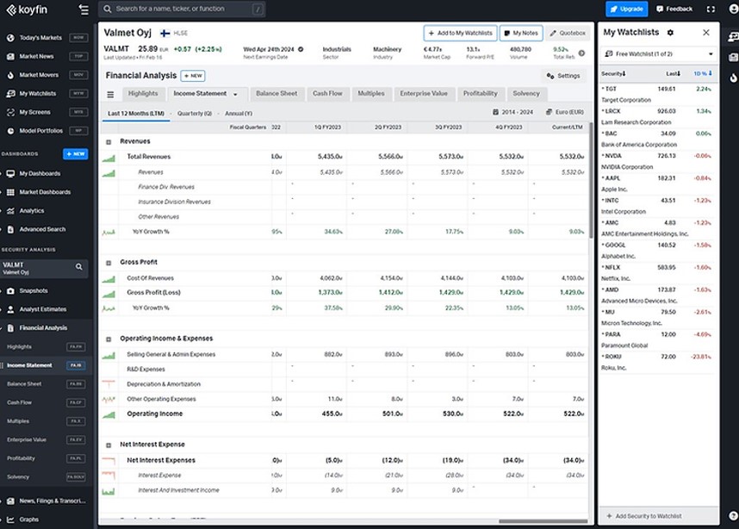Viewport: 739px width, 529px height.
Task: Open the 2014 - 2024 date range selector
Action: click(x=512, y=112)
